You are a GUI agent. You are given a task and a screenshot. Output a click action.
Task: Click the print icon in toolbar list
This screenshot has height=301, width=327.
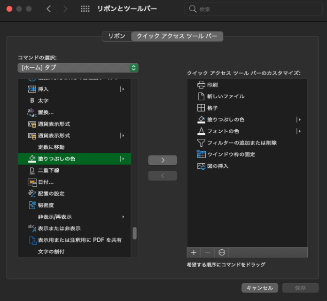(201, 85)
